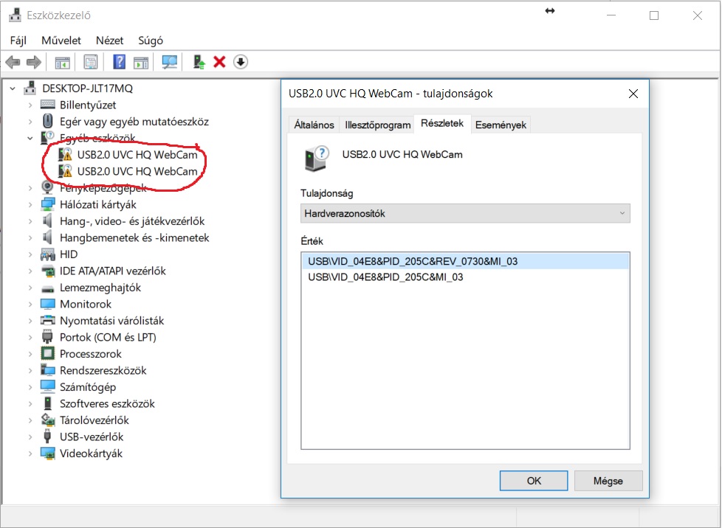722x528 pixels.
Task: Open the Tulajdonság Hardverazonosítók dropdown
Action: pos(465,213)
